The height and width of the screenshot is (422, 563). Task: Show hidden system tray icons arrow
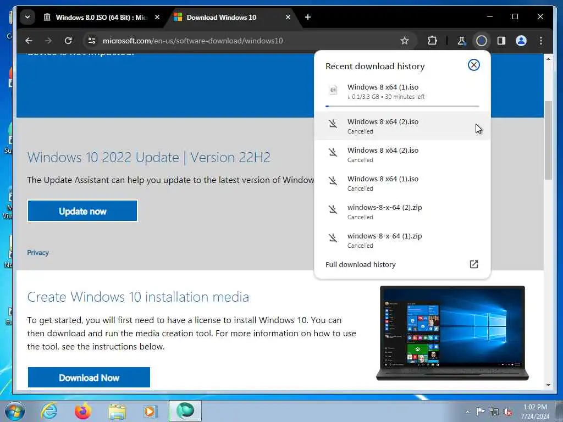click(467, 412)
